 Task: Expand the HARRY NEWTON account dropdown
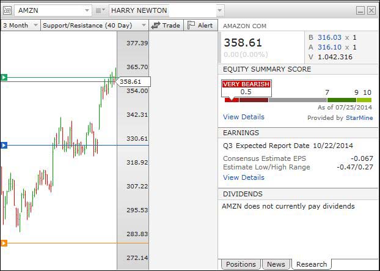[x=219, y=10]
